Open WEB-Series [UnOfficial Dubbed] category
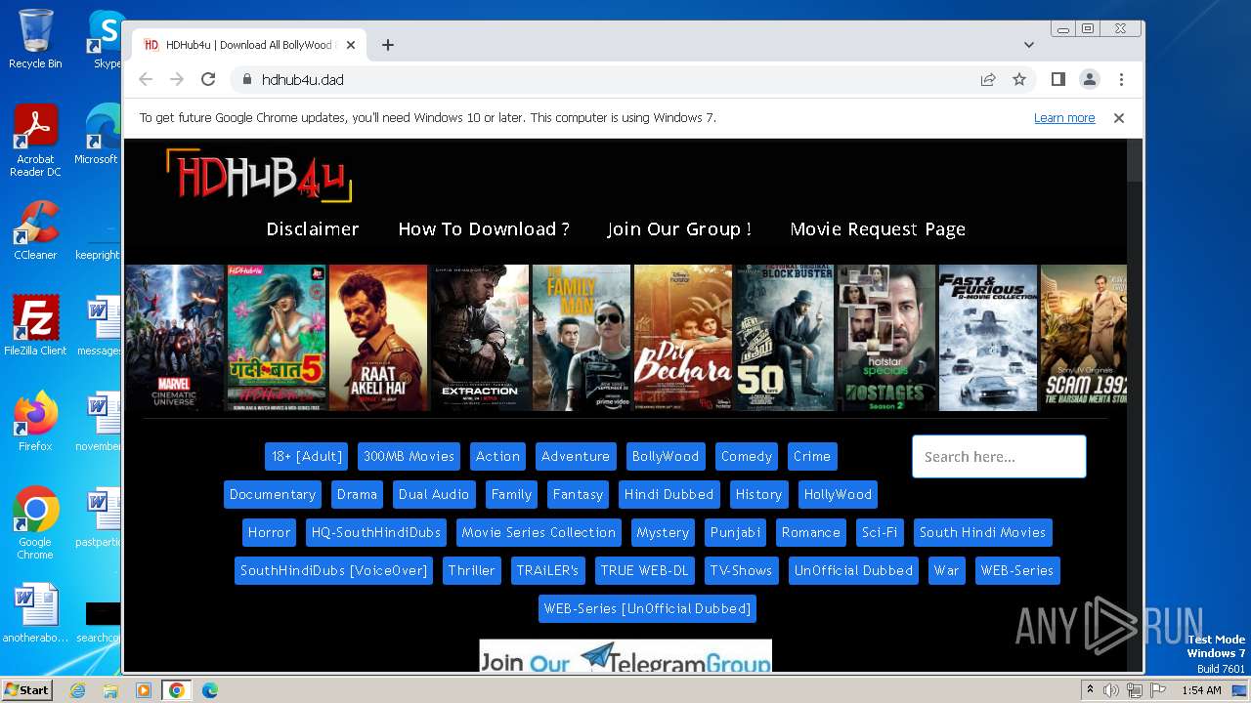This screenshot has width=1251, height=703. [x=647, y=609]
